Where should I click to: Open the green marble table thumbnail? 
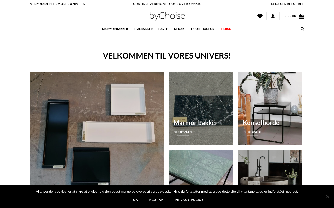pos(201,167)
